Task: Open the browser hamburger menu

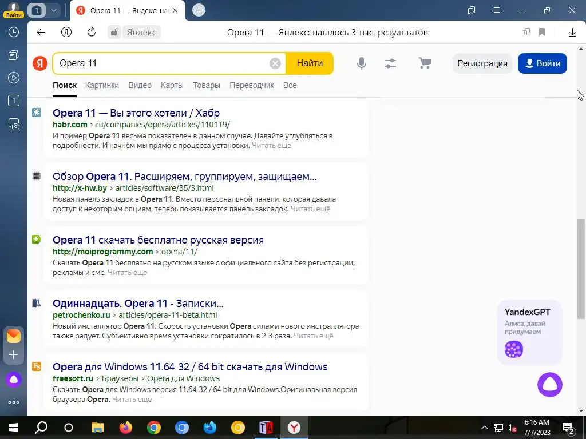Action: [x=497, y=10]
